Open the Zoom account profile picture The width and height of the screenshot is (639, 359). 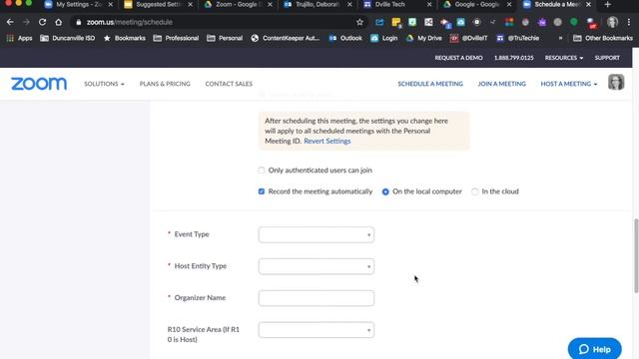point(616,82)
